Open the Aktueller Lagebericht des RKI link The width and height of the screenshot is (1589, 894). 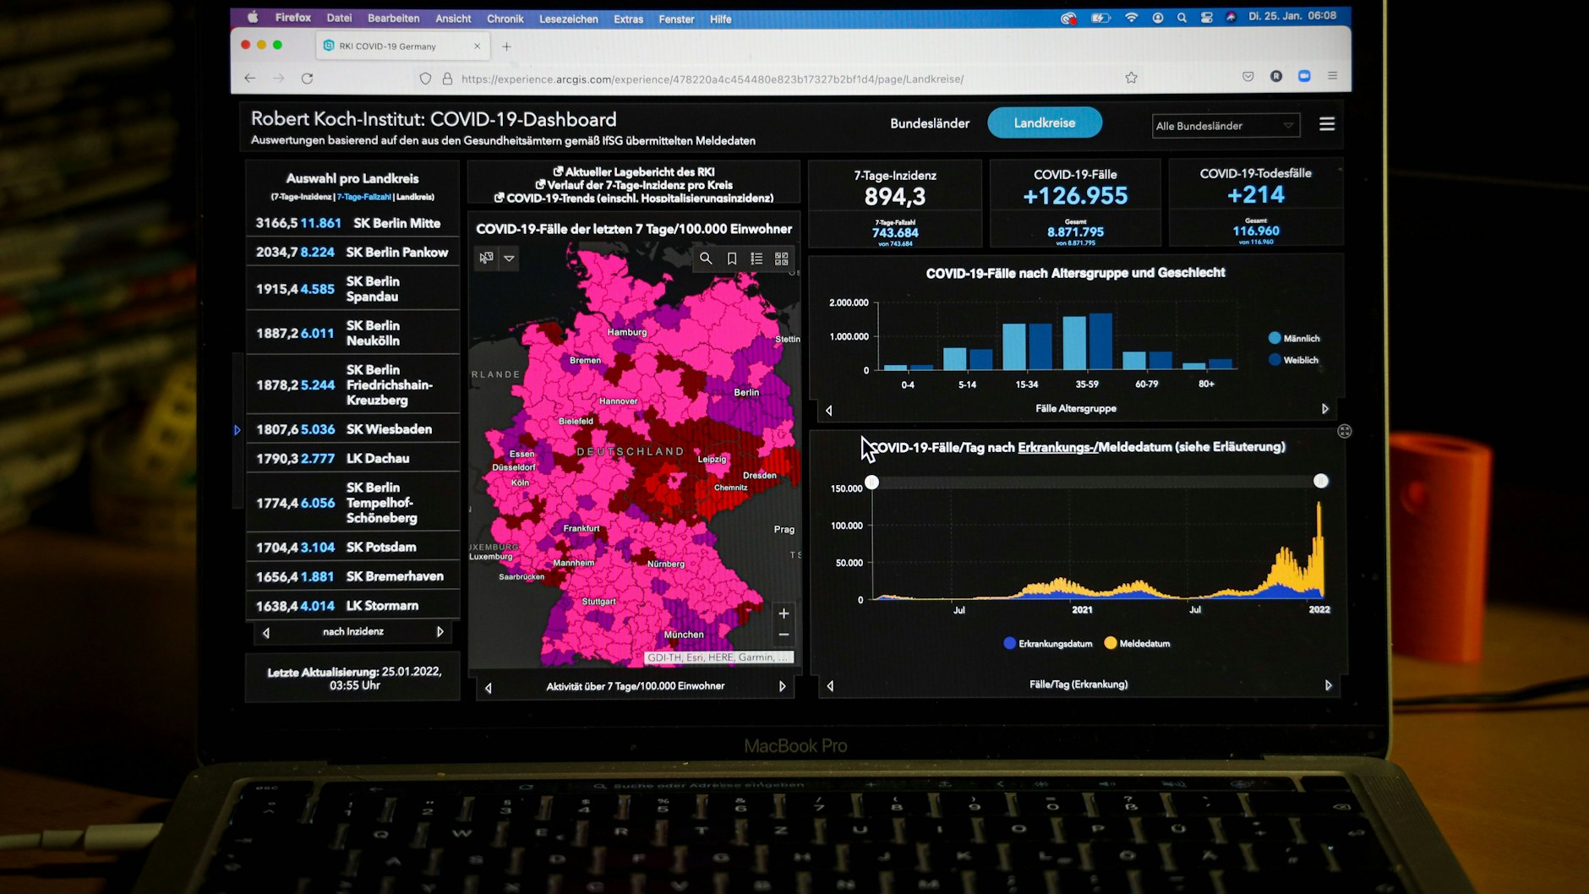pyautogui.click(x=634, y=172)
